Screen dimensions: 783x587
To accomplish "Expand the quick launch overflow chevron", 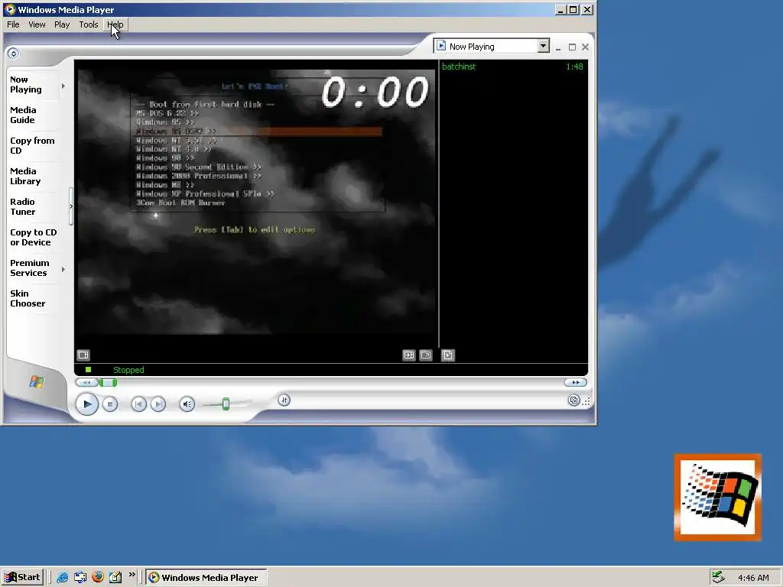I will pos(132,575).
